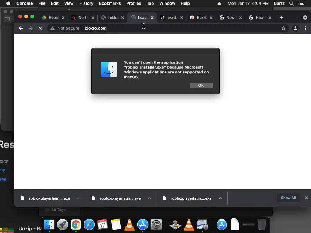Click the menu bar date and time
311x233 pixels.
248,3
